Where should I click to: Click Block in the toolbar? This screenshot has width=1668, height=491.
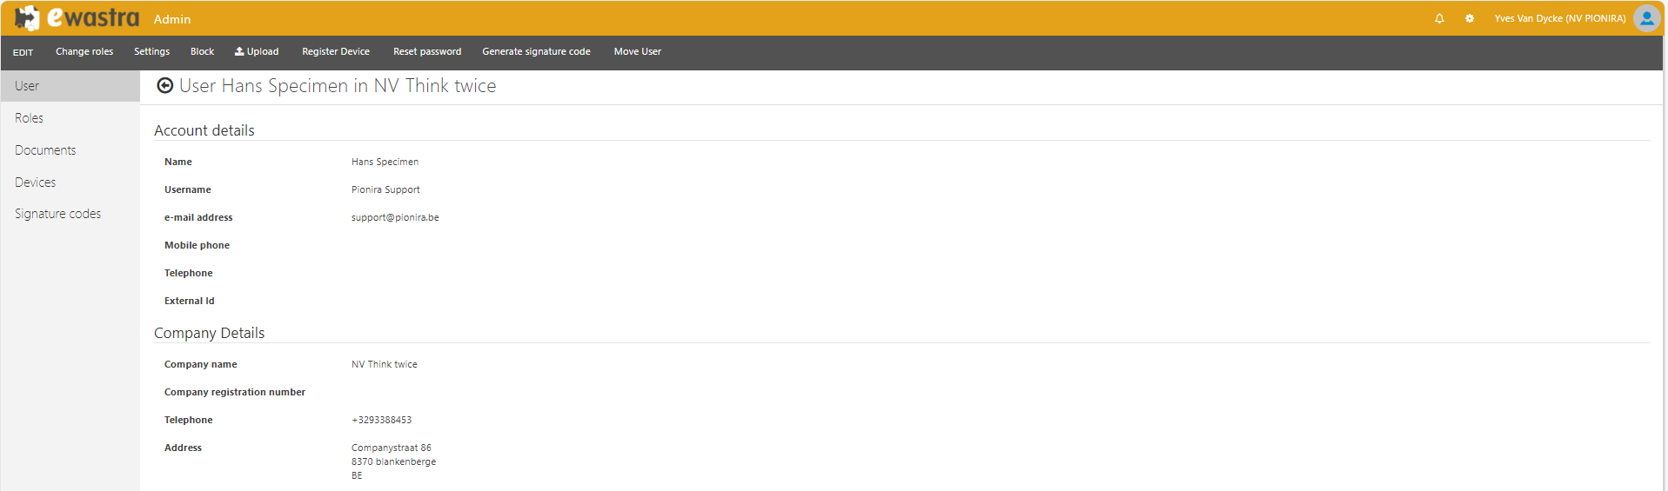202,51
